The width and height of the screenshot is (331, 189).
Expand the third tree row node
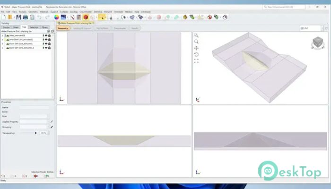click(x=2, y=43)
